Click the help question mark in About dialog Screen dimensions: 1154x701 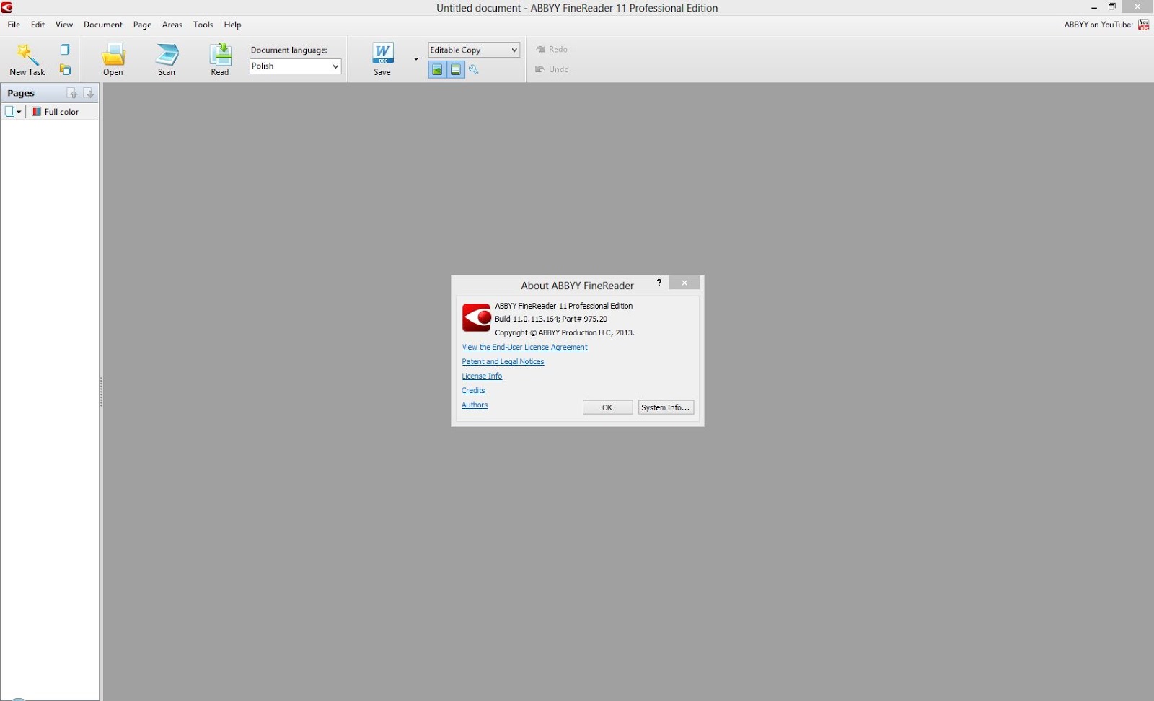(x=659, y=283)
